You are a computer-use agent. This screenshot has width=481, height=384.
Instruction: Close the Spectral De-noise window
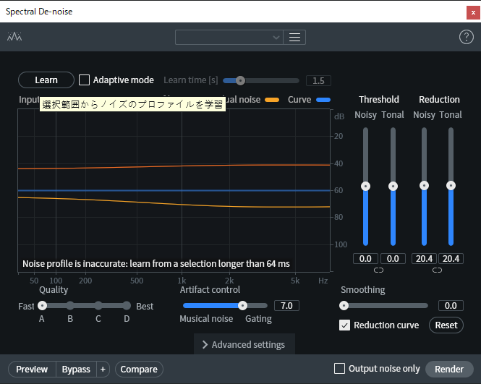[473, 12]
